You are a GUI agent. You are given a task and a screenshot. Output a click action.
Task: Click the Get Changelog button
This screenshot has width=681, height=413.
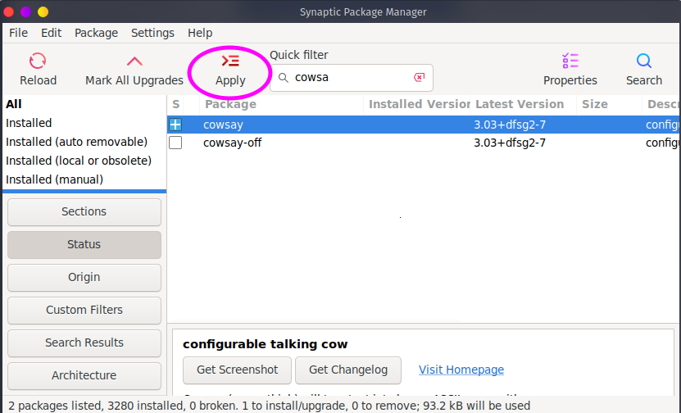click(x=348, y=370)
